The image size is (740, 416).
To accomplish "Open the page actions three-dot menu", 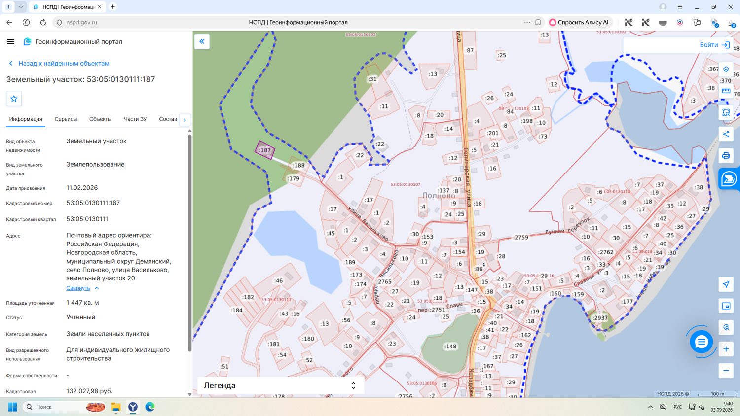I will (x=527, y=22).
